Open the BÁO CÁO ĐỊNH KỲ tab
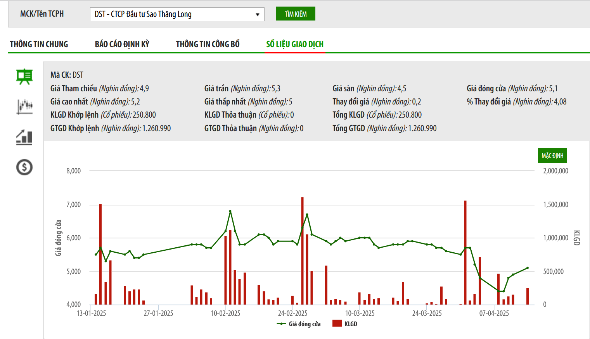 [x=122, y=44]
